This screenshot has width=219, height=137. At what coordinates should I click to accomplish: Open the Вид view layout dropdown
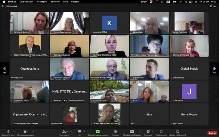tap(212, 6)
